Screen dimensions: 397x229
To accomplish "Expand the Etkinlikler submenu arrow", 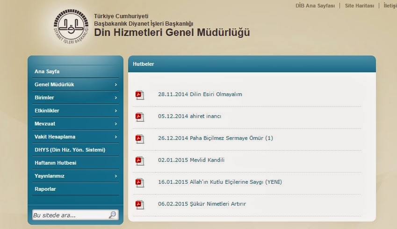I will (x=115, y=111).
